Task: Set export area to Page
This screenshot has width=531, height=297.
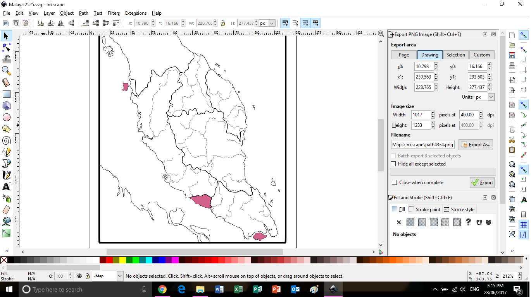Action: point(404,55)
